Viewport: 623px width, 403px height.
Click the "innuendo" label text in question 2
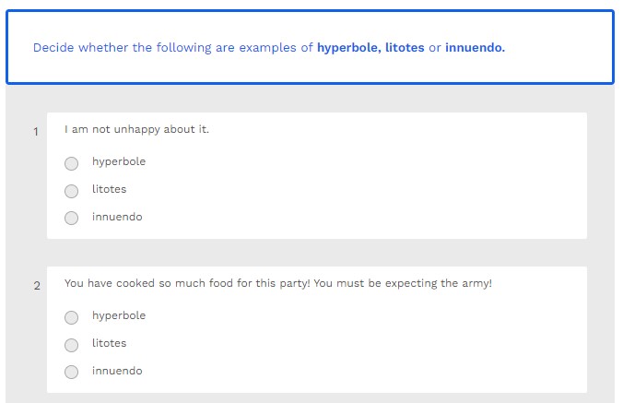point(117,372)
